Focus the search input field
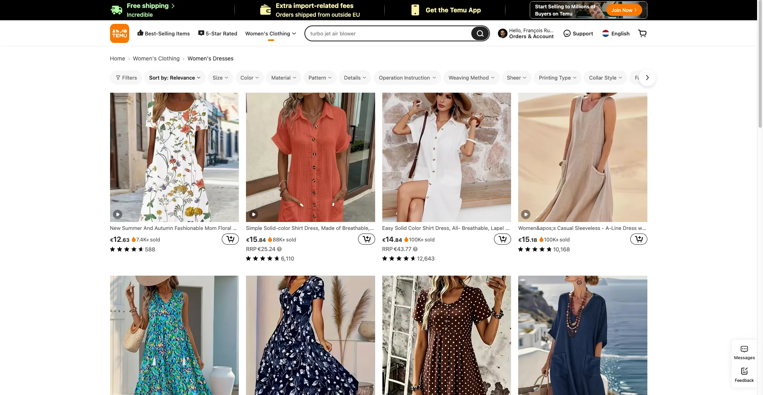This screenshot has height=395, width=763. 389,33
